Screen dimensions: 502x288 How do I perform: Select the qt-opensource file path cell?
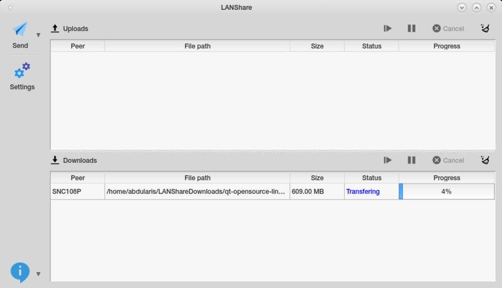tap(197, 192)
